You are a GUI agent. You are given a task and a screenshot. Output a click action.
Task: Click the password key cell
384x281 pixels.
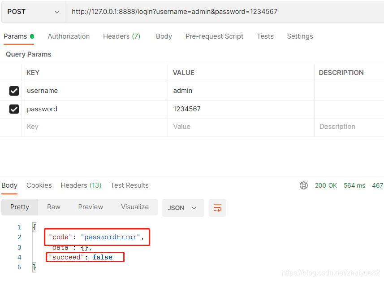[95, 109]
